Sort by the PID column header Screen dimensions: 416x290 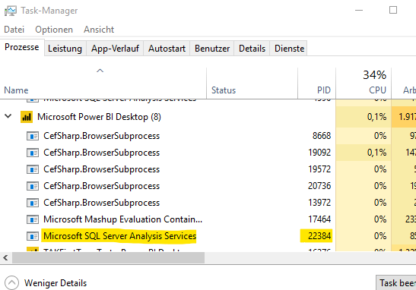317,84
